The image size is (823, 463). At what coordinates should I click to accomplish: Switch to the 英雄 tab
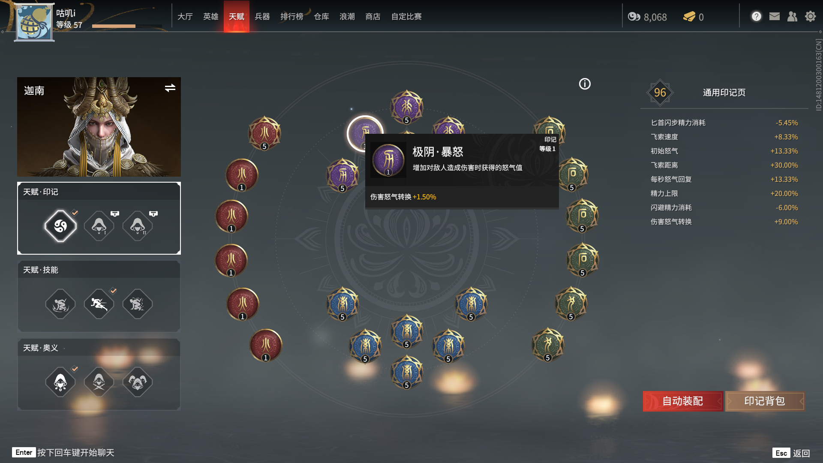point(211,16)
